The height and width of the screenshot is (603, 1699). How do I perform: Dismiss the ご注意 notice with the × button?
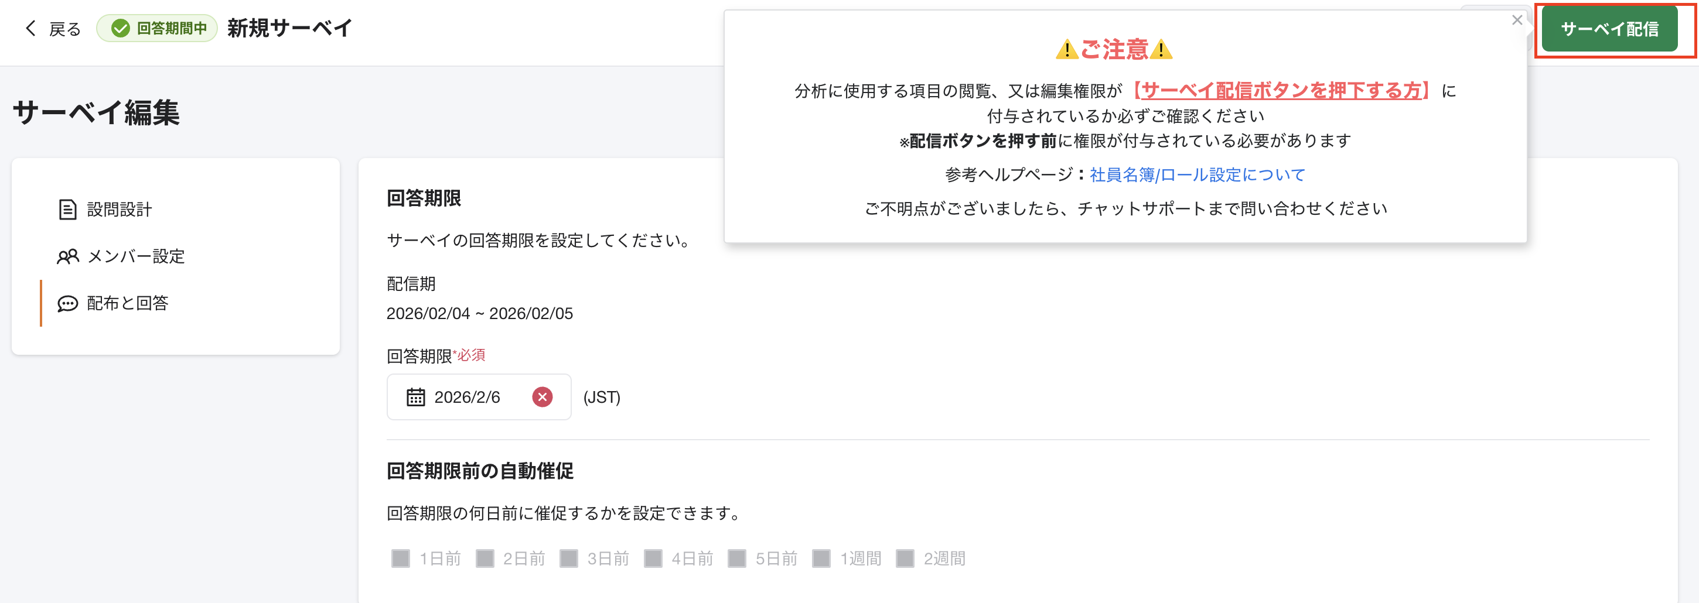click(1516, 20)
